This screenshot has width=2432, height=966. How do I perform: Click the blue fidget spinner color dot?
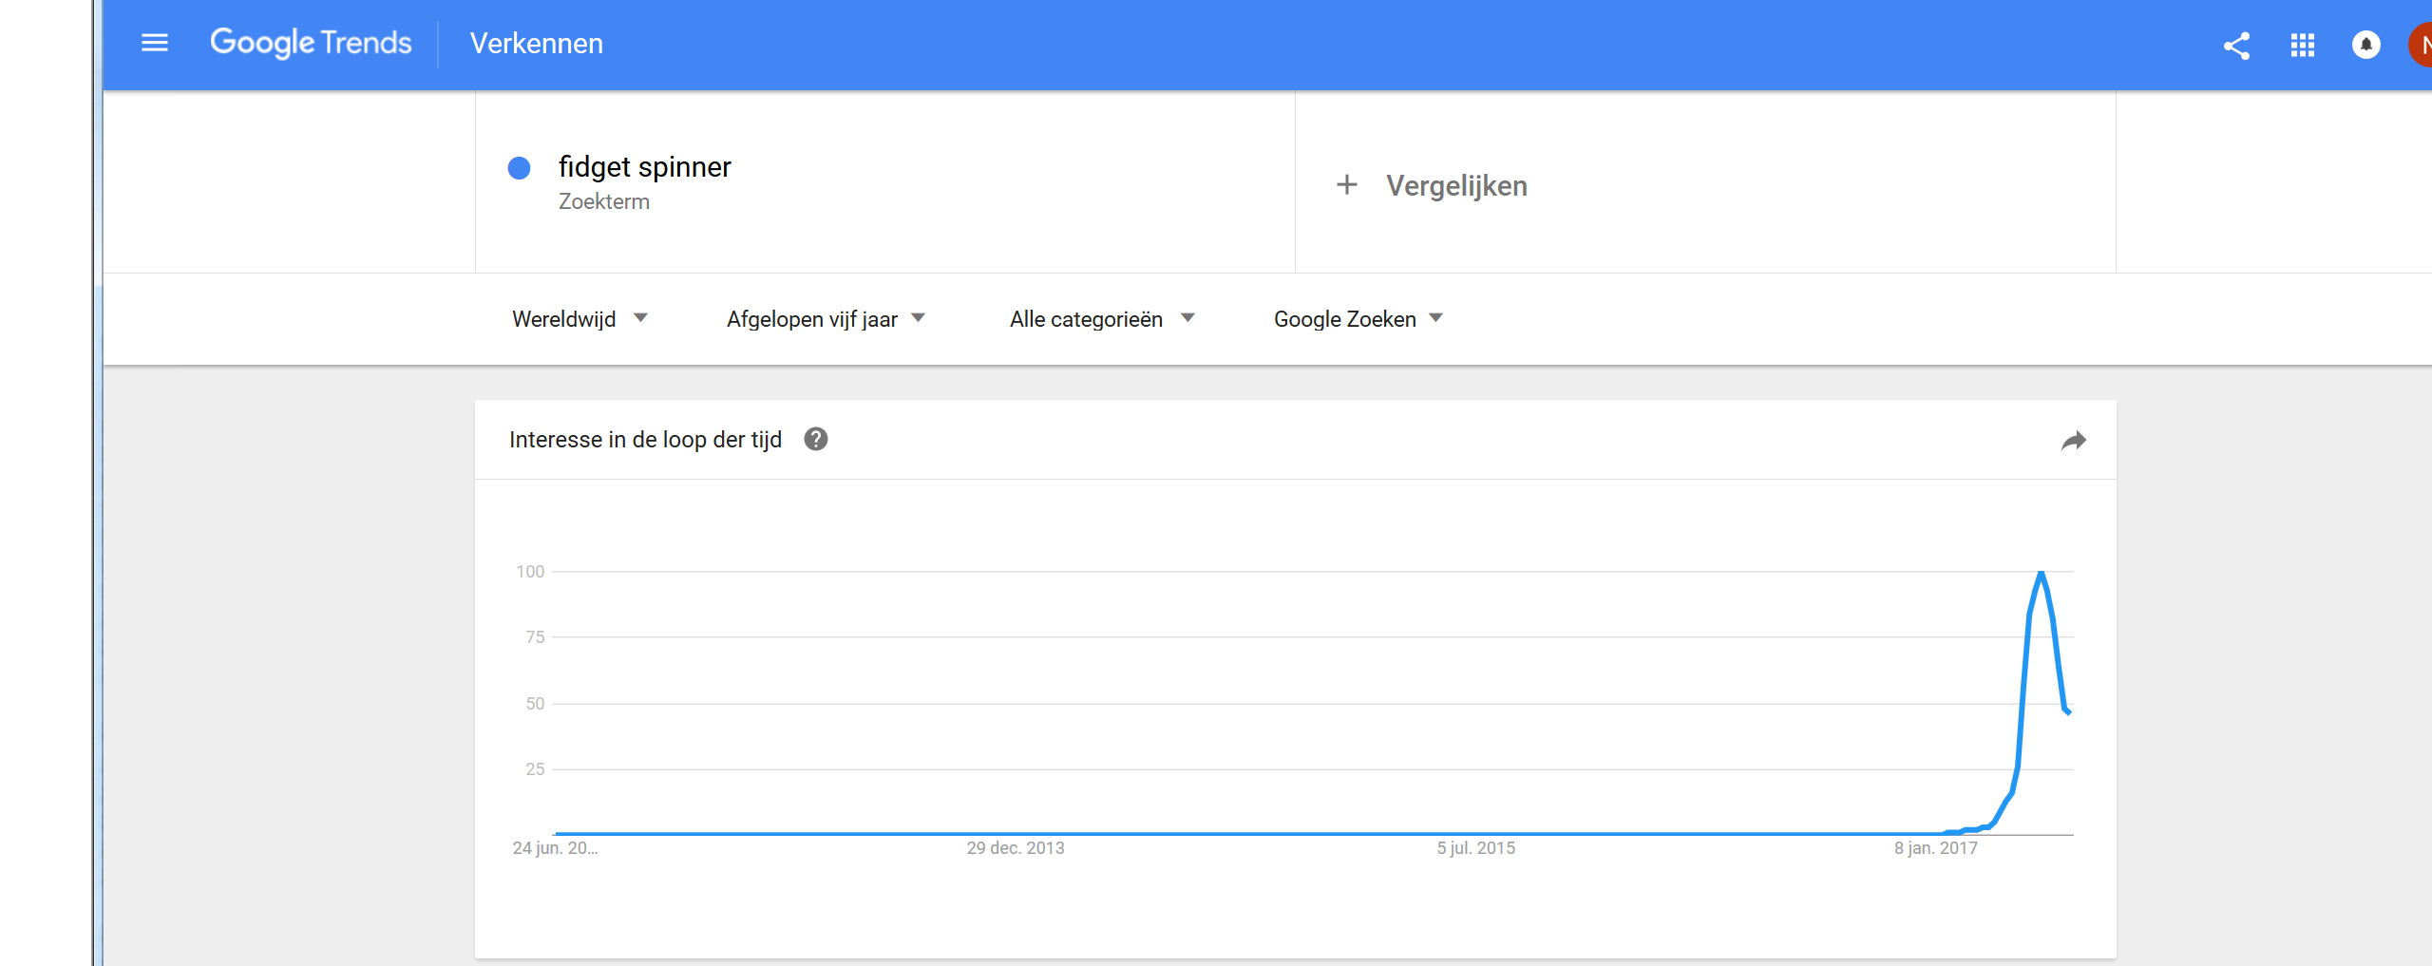tap(519, 168)
